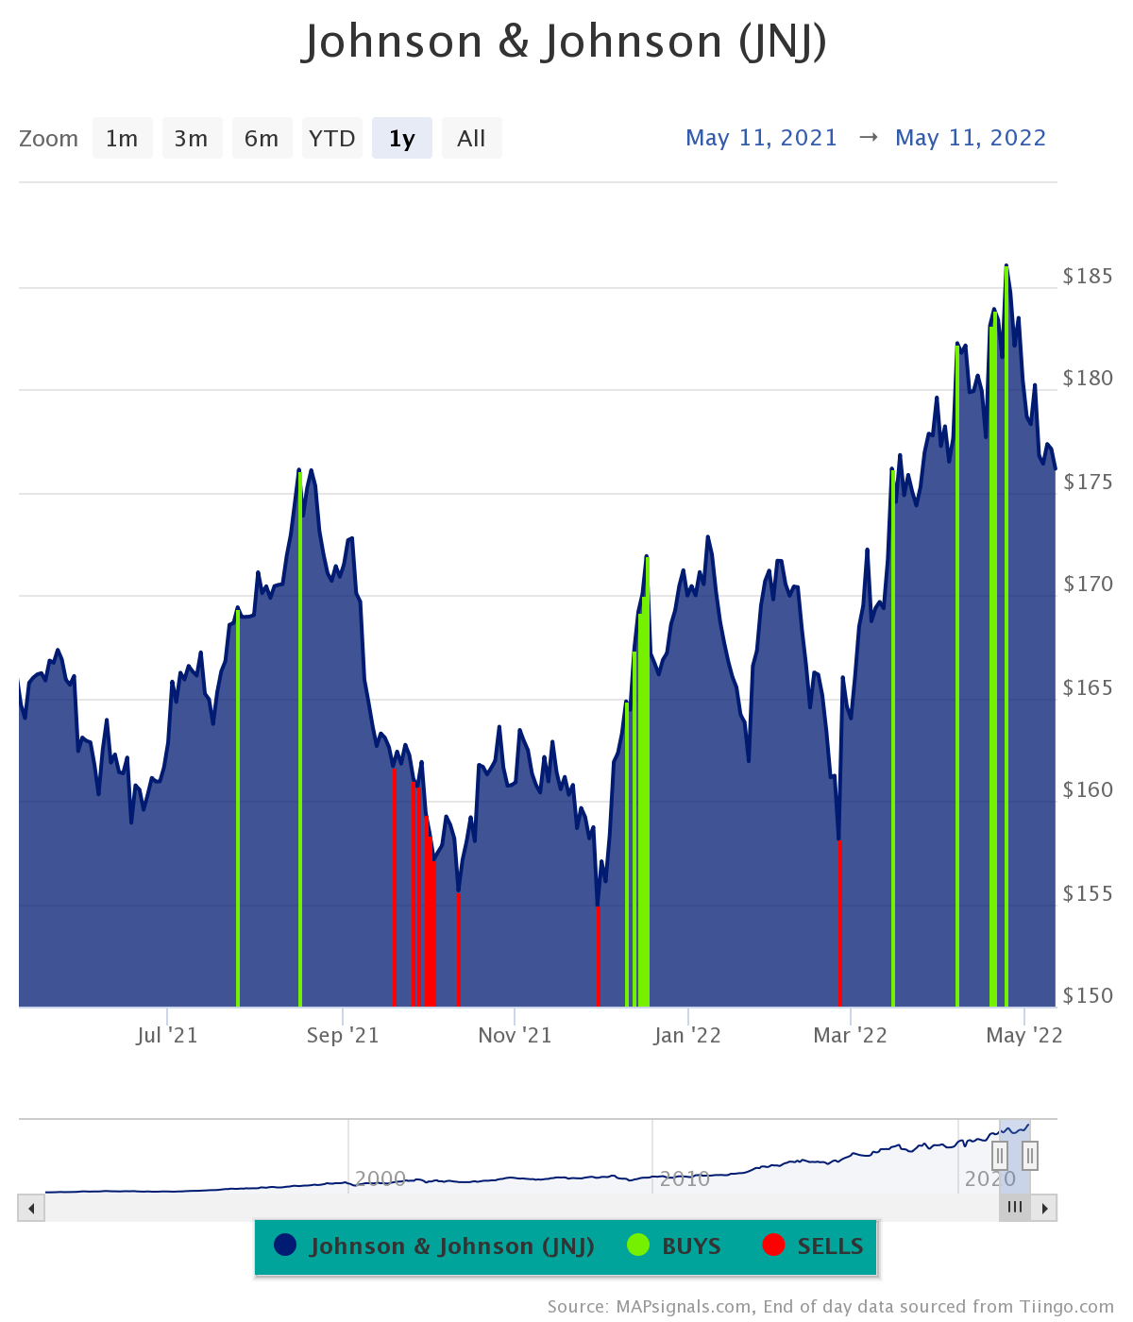Viewport: 1133px width, 1322px height.
Task: Click the 2010 label in navigator
Action: (685, 1178)
